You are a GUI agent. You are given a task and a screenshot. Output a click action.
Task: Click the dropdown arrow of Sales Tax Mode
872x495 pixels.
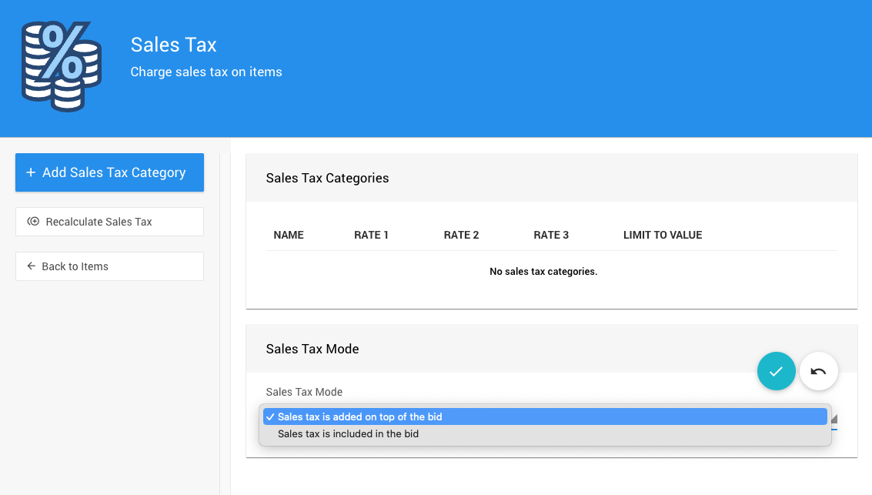[834, 420]
